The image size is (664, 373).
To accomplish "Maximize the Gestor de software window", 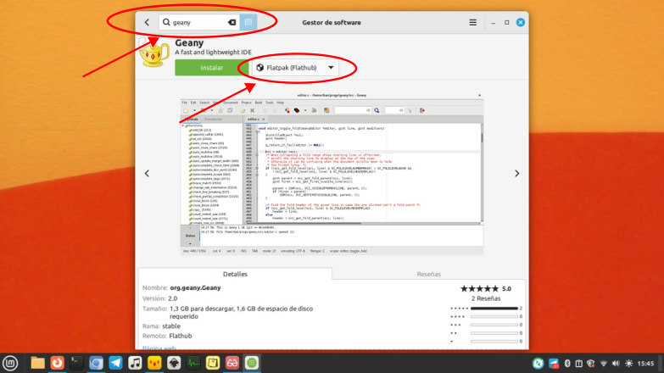I will click(506, 22).
